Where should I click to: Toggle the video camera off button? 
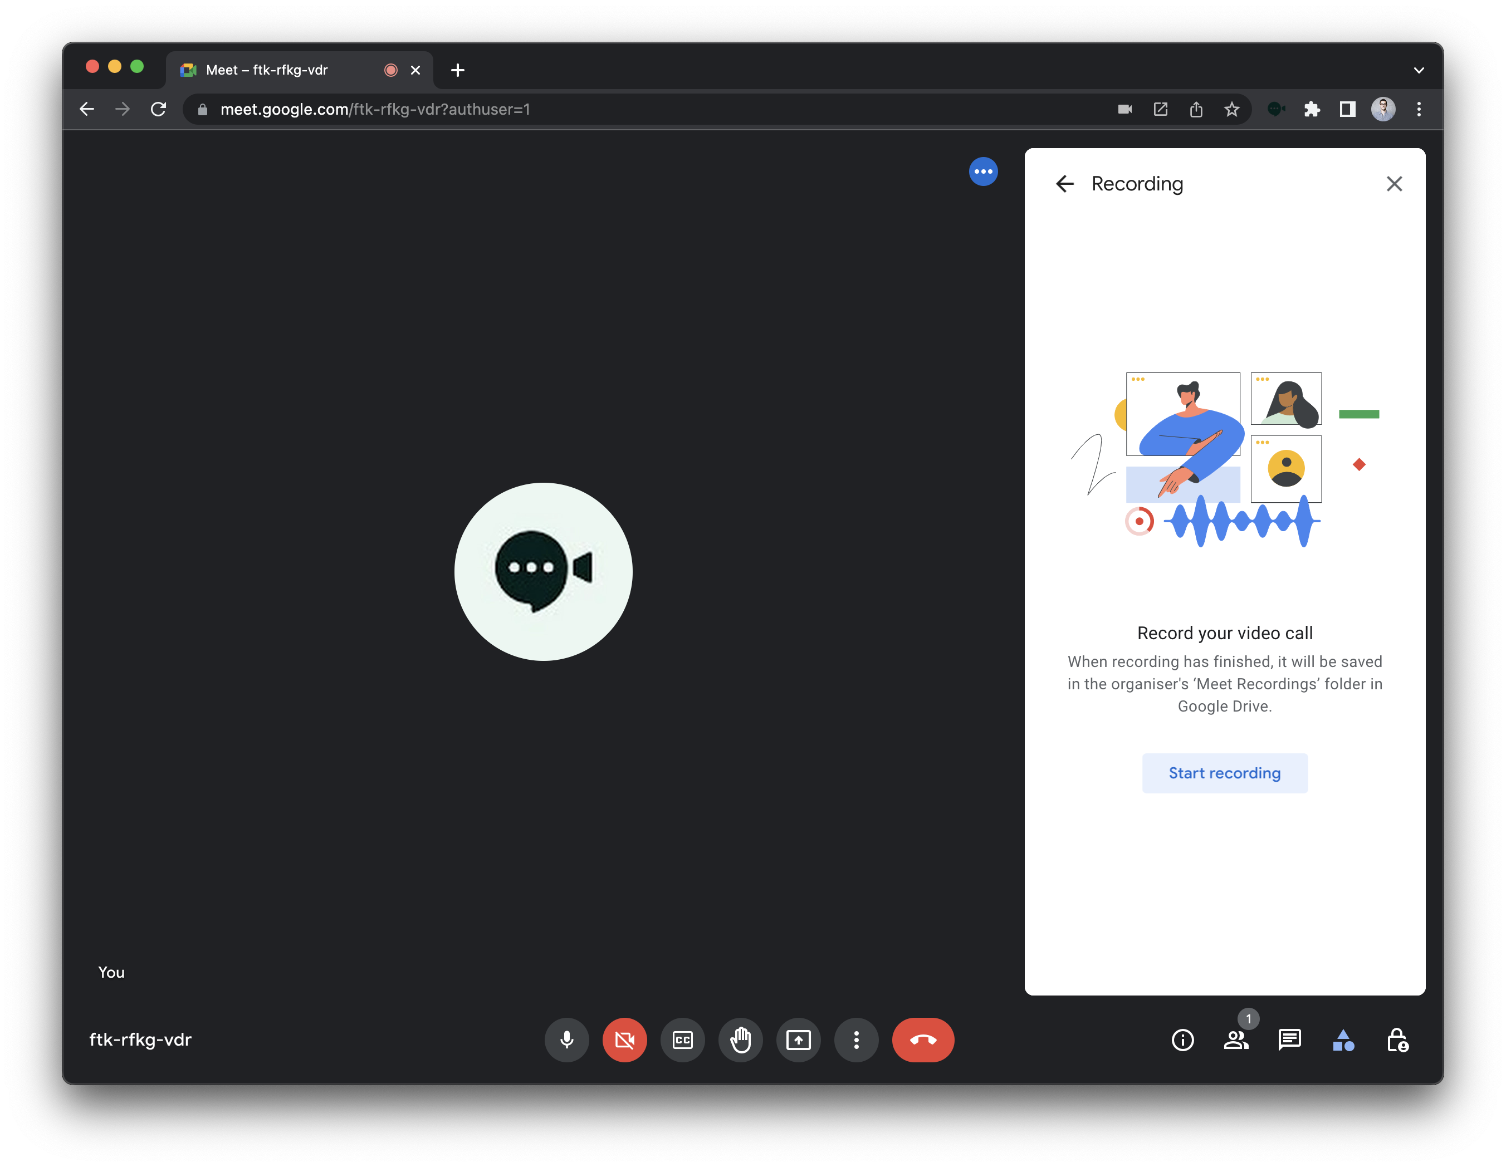click(x=625, y=1040)
